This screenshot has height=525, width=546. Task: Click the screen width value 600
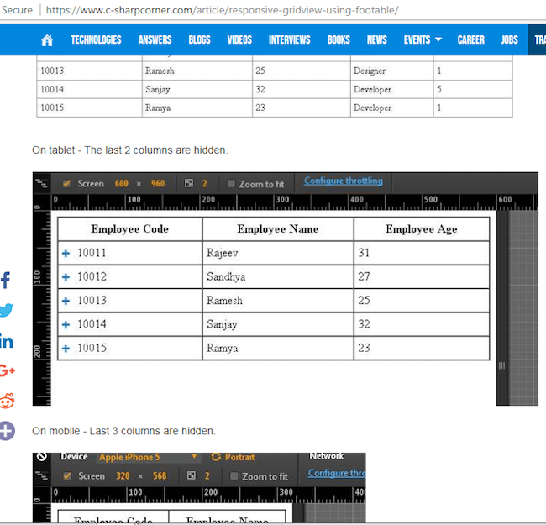click(x=122, y=183)
